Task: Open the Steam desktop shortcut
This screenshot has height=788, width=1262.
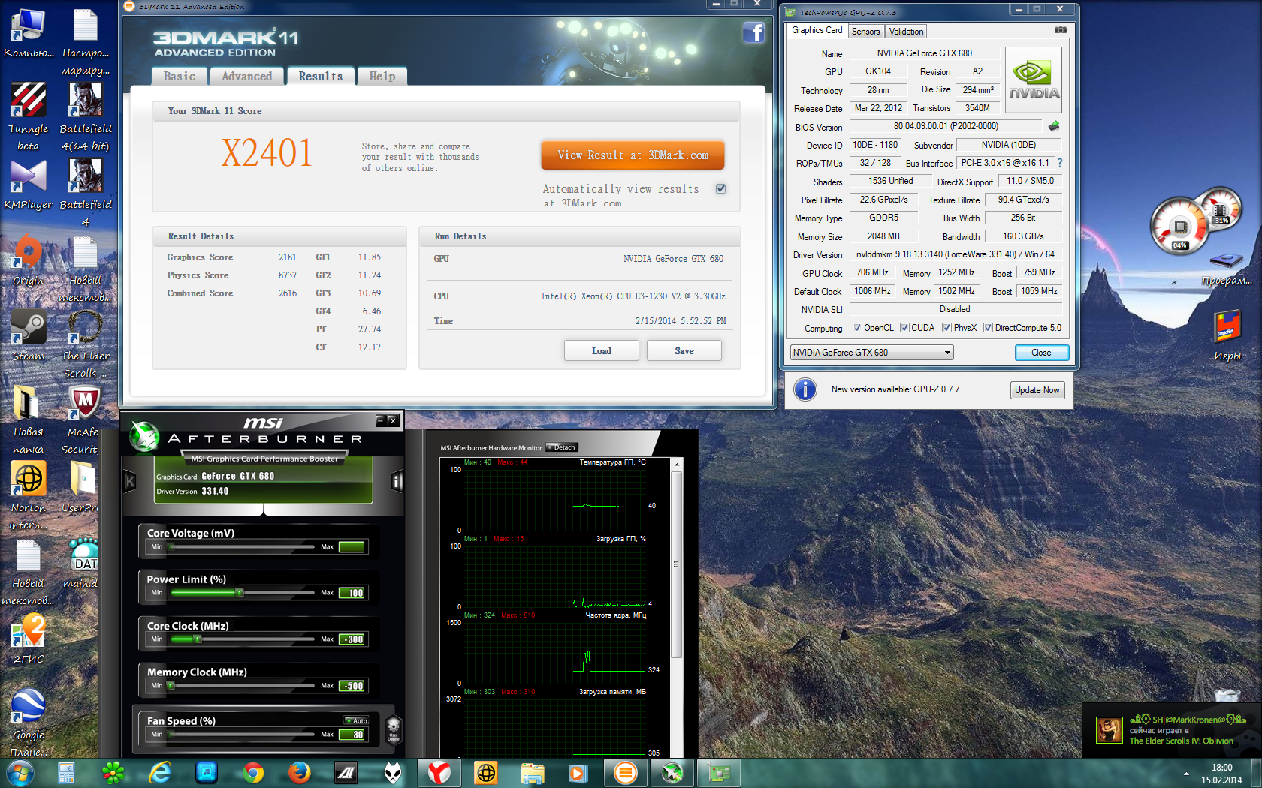Action: point(28,335)
